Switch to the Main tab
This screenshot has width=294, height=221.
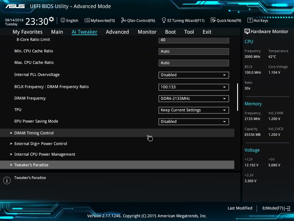57,32
